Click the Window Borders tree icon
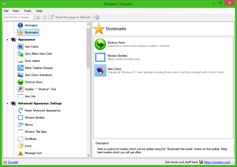237x167 pixels. pyautogui.click(x=21, y=118)
